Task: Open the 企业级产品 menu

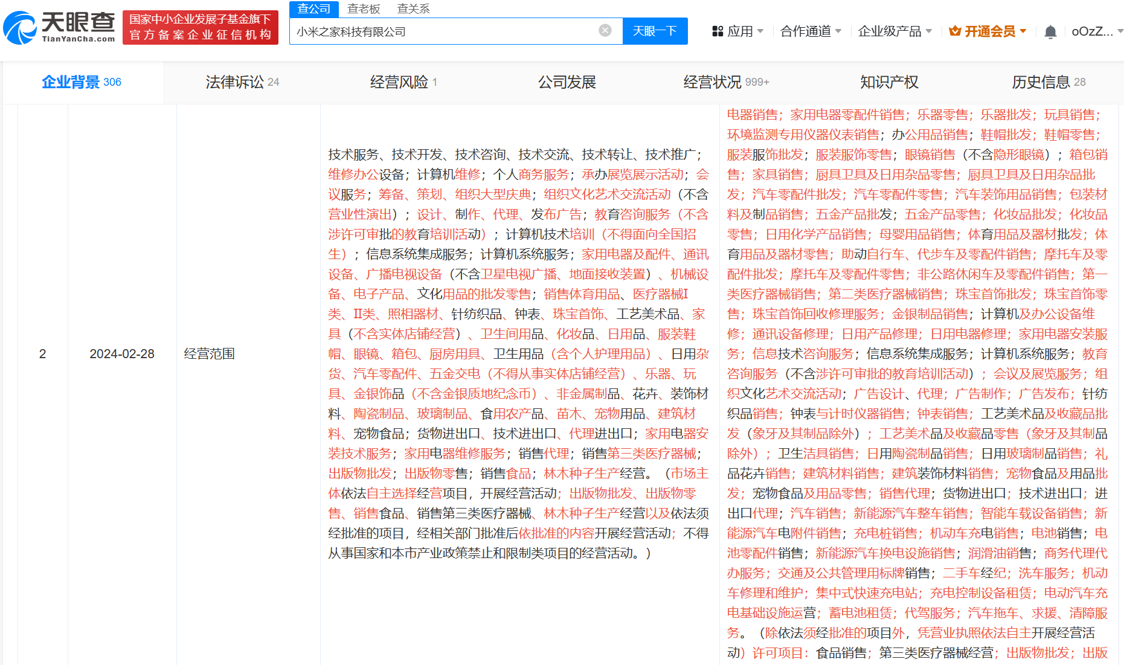Action: coord(894,31)
